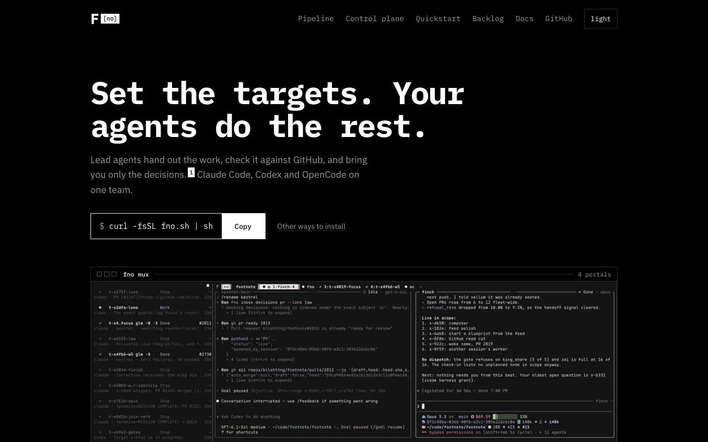Viewport: 708px width, 442px height.
Task: Navigate to the Backlog page
Action: (x=488, y=19)
